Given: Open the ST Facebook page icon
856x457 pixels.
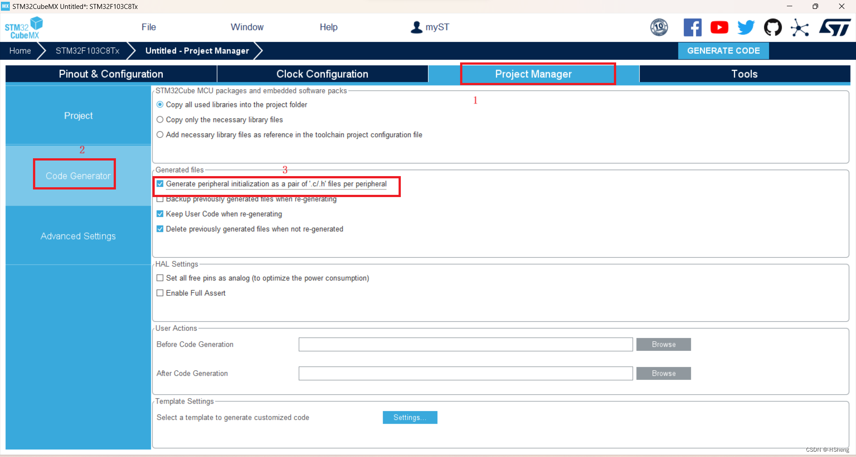Looking at the screenshot, I should [692, 28].
